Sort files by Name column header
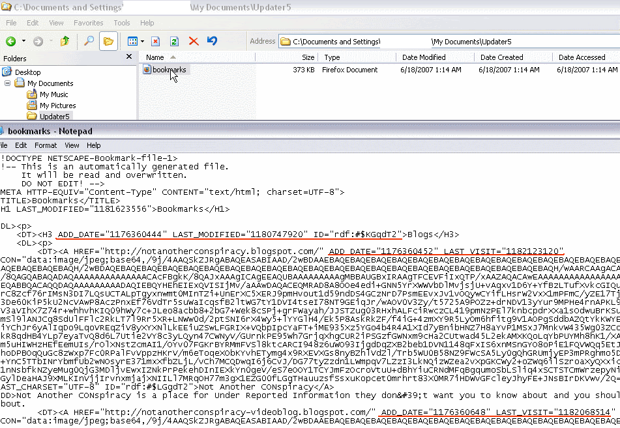Viewport: 620px width, 428px height. pyautogui.click(x=197, y=57)
